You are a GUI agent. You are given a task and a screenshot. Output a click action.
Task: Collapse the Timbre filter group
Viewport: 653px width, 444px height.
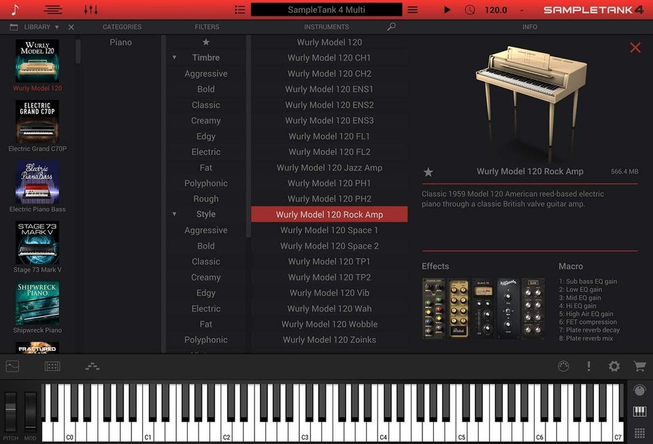(175, 57)
